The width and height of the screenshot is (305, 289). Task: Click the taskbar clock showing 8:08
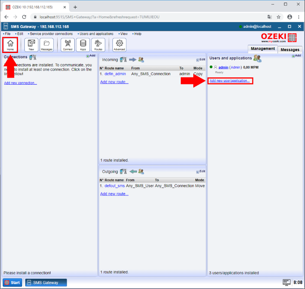pos(298,283)
